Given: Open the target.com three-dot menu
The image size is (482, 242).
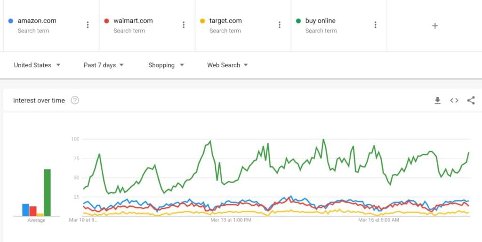Looking at the screenshot, I should [x=280, y=25].
